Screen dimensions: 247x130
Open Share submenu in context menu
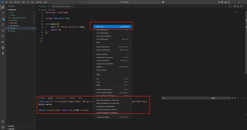[112, 74]
